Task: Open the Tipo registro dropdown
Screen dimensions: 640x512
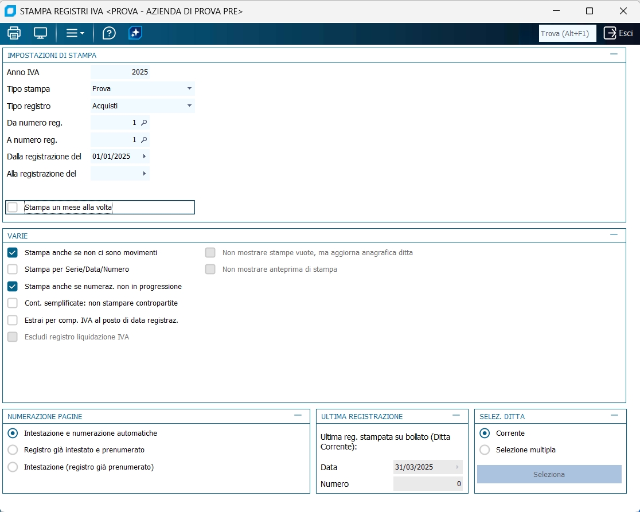Action: (189, 106)
